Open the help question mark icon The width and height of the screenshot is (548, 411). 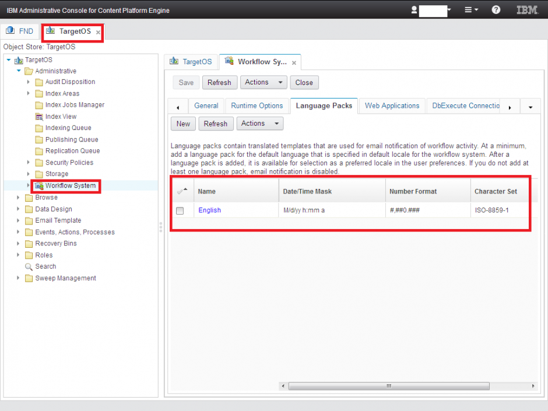496,10
